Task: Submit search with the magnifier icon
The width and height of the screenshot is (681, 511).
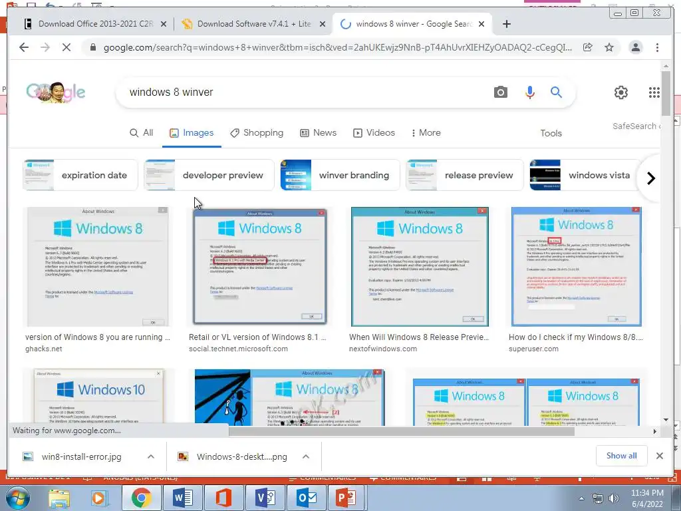Action: [557, 92]
